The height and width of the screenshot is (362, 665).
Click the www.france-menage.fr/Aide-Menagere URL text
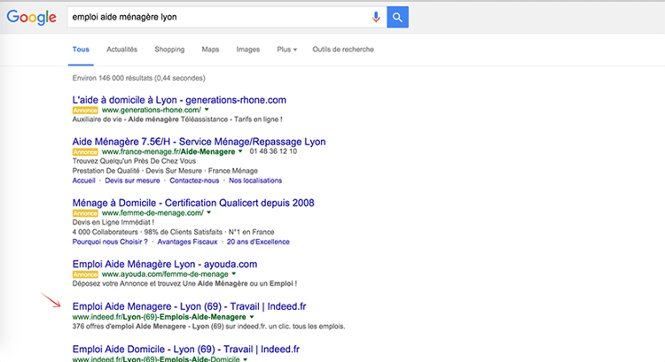(x=168, y=151)
